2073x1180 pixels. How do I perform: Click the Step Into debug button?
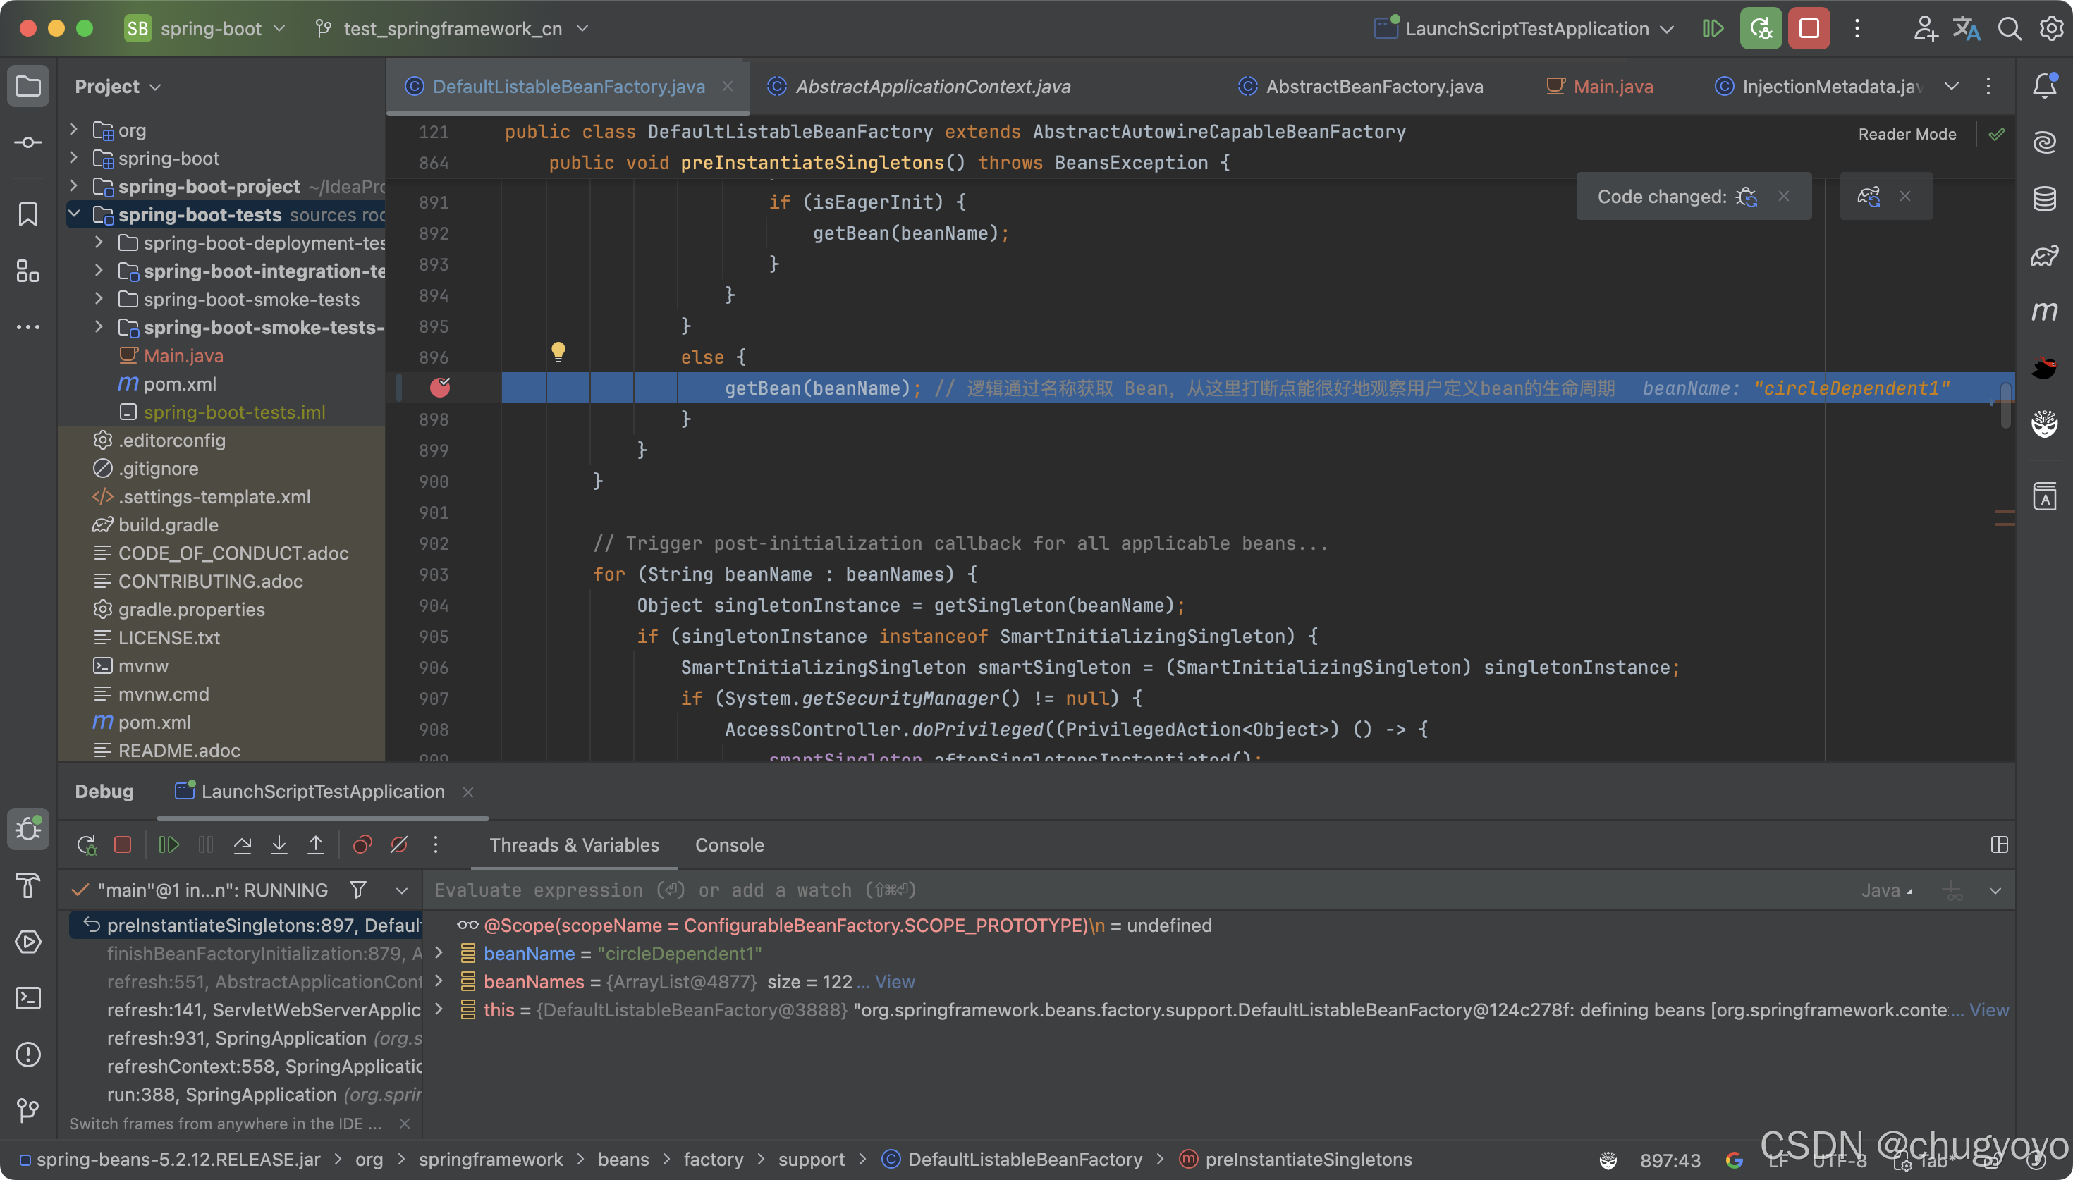point(279,845)
